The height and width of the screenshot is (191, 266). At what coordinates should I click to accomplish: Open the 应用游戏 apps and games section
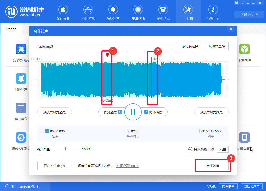[88, 12]
